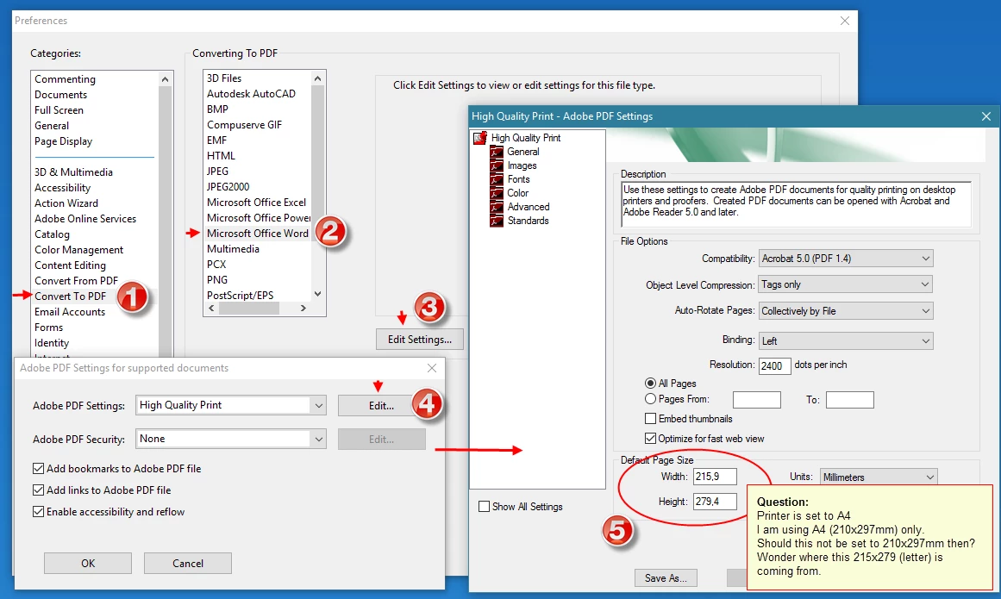Select Convert From PDF category

[x=76, y=281]
